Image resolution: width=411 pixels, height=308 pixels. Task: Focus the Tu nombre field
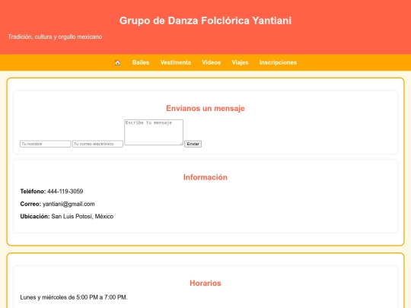(x=46, y=144)
